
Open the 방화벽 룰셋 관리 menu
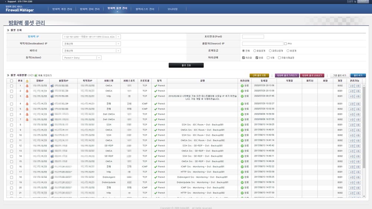pos(118,8)
